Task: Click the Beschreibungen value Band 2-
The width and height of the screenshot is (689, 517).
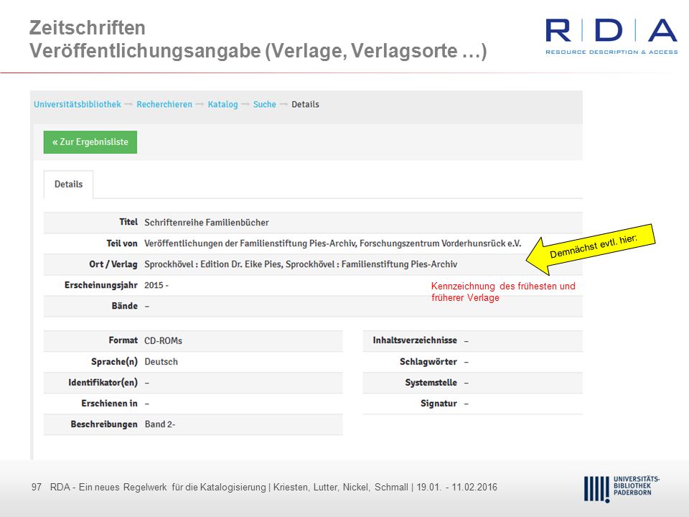Action: coord(160,424)
